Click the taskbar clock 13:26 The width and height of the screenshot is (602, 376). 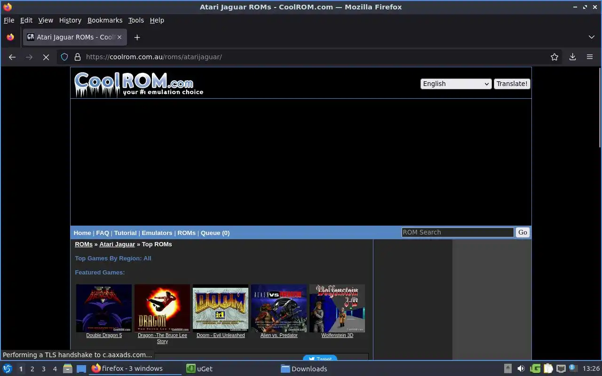click(x=591, y=368)
